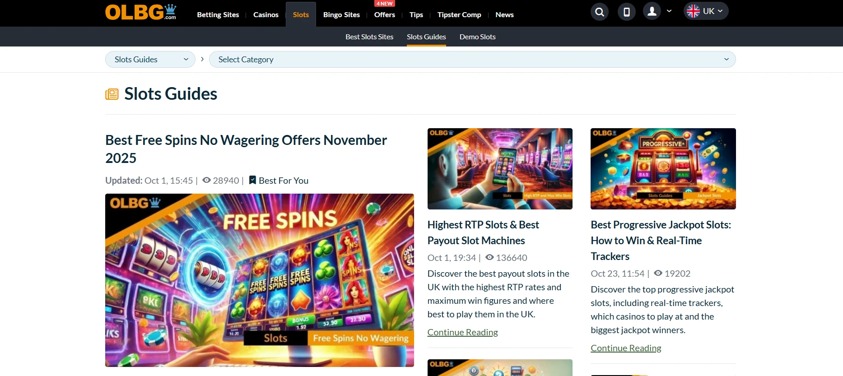Open the Offers menu item
Viewport: 843px width, 376px height.
tap(384, 14)
